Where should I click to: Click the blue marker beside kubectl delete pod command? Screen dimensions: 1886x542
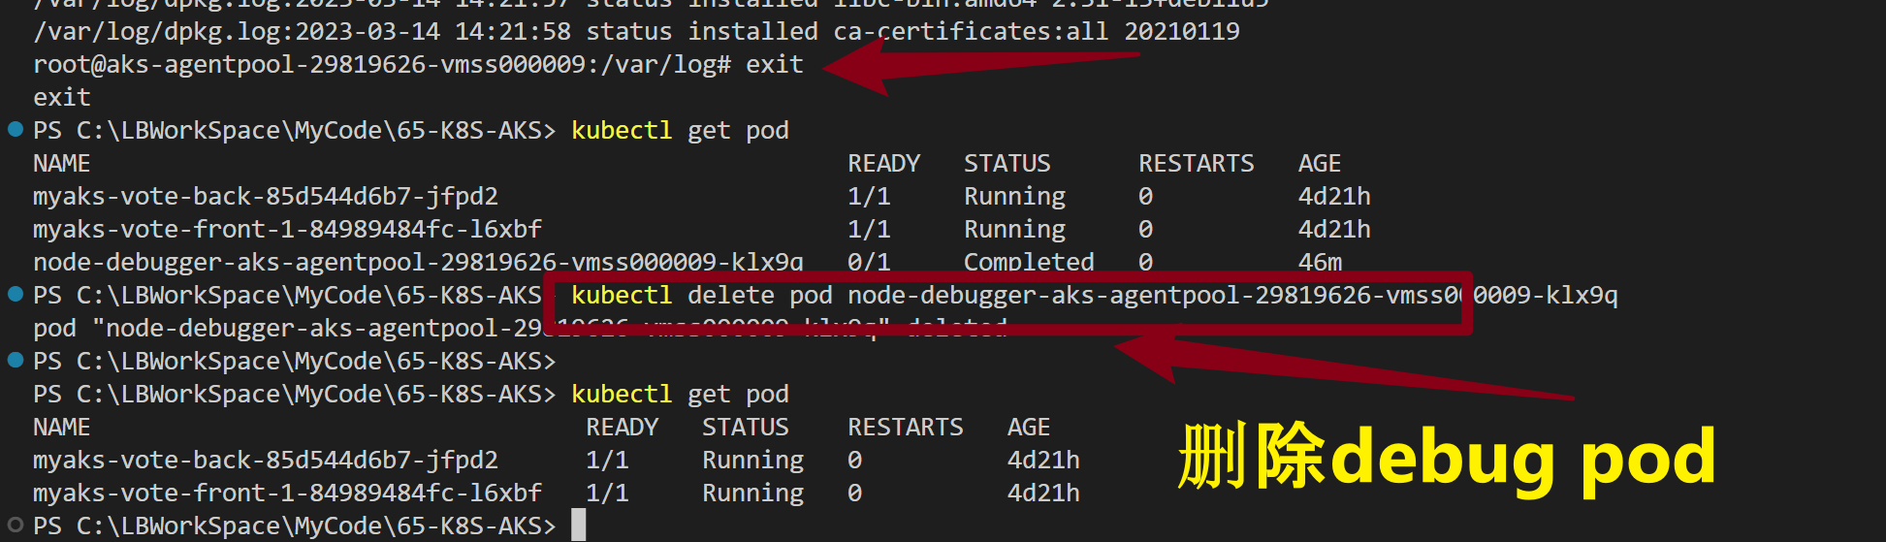point(16,294)
